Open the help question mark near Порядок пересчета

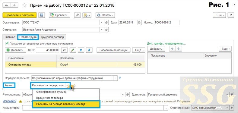point(120,78)
